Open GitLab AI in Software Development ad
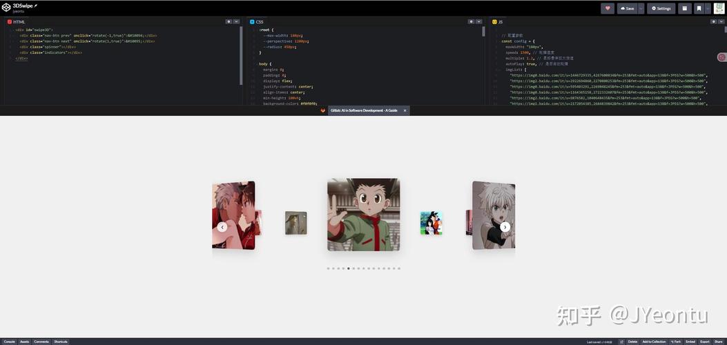The width and height of the screenshot is (727, 345). pyautogui.click(x=364, y=110)
